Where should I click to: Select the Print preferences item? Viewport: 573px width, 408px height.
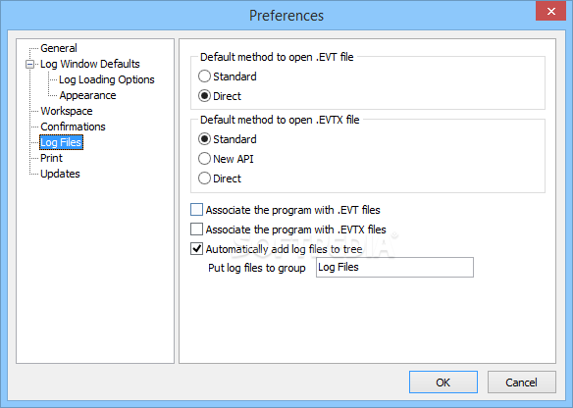pos(52,158)
